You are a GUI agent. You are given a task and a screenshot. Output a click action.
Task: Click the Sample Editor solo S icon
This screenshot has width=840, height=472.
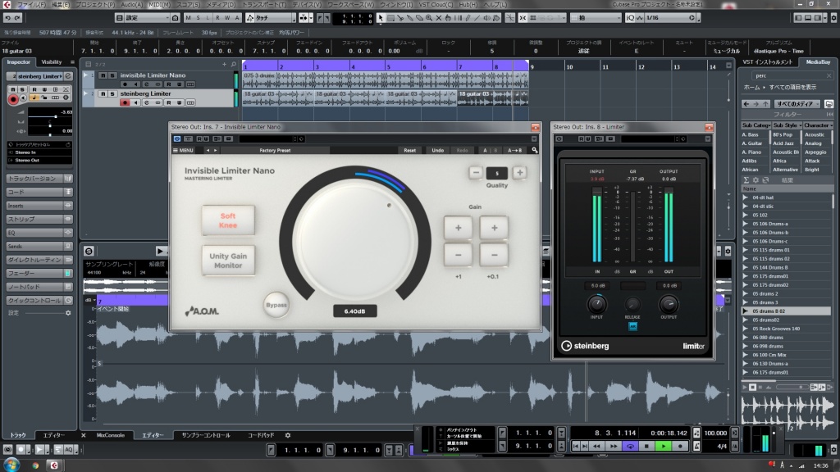click(x=89, y=251)
